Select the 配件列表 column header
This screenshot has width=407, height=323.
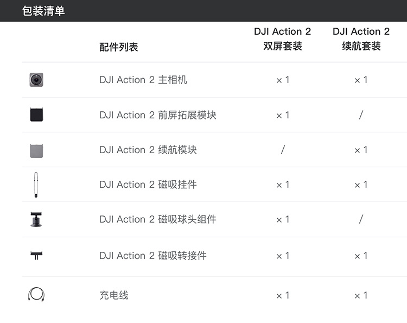[119, 47]
